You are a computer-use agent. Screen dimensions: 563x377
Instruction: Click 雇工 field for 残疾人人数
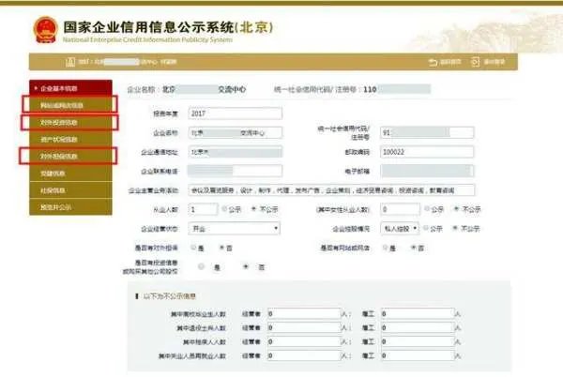418,341
